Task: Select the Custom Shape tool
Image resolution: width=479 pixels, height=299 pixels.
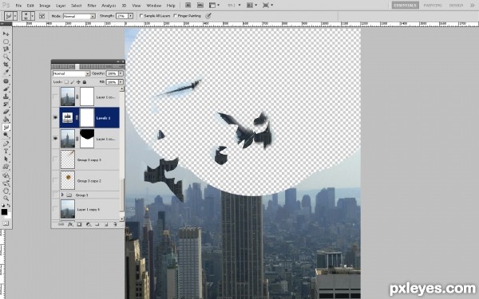Action: coord(6,167)
